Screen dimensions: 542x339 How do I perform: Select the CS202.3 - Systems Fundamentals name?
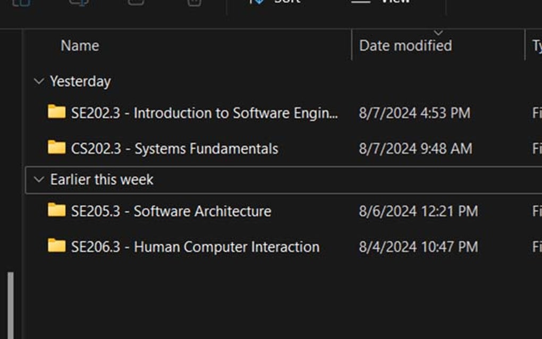[x=174, y=148]
